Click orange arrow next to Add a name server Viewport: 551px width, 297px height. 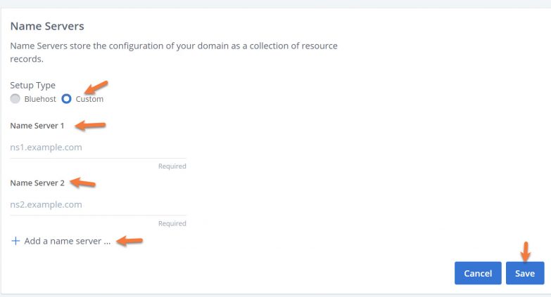(129, 241)
